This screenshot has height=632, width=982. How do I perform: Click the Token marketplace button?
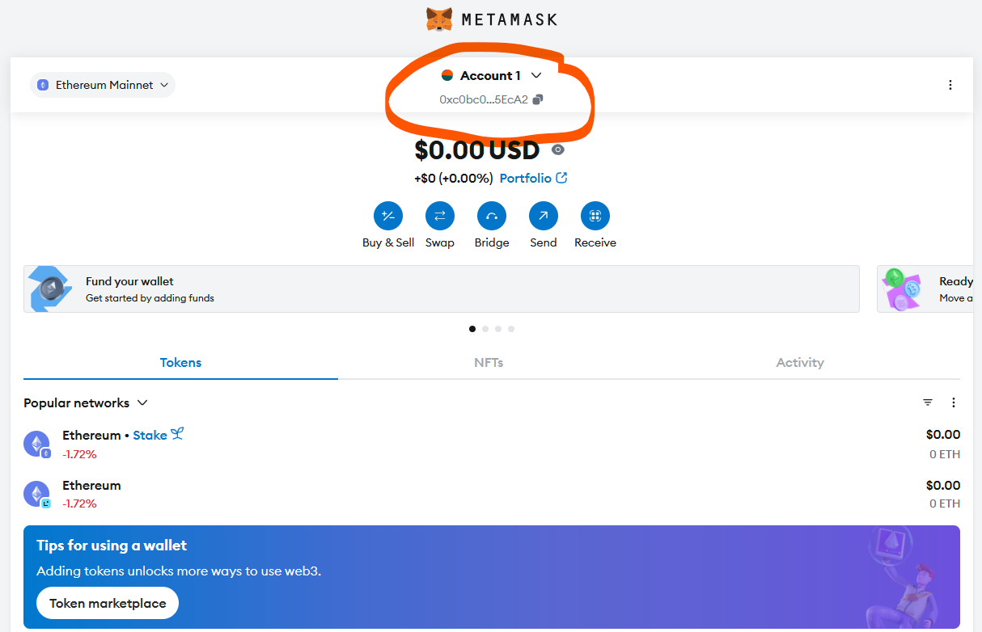click(108, 603)
